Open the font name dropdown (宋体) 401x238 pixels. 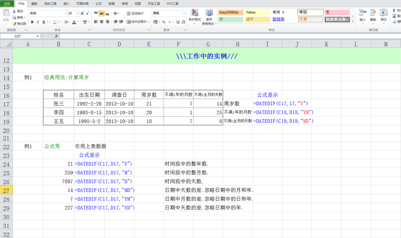point(65,13)
